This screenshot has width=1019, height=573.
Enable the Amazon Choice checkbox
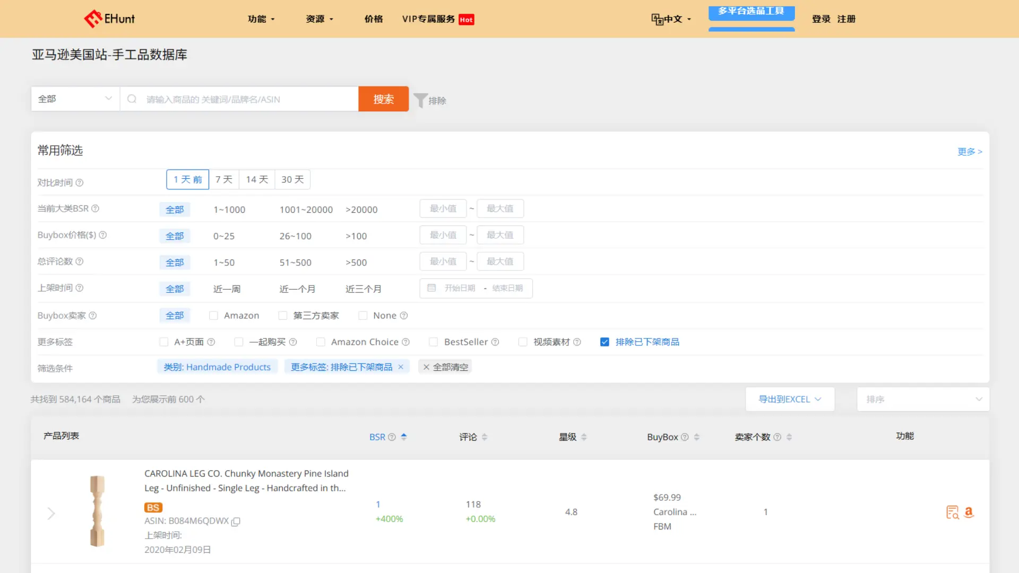tap(321, 342)
